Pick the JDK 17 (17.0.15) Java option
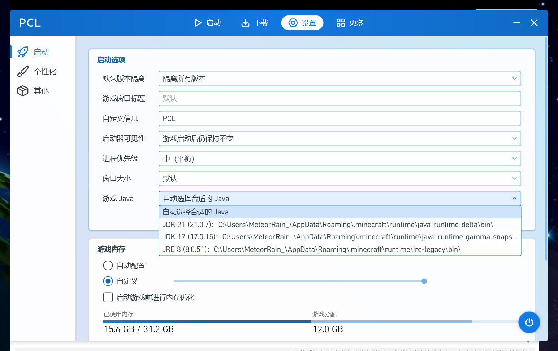Image resolution: width=558 pixels, height=351 pixels. pyautogui.click(x=339, y=237)
